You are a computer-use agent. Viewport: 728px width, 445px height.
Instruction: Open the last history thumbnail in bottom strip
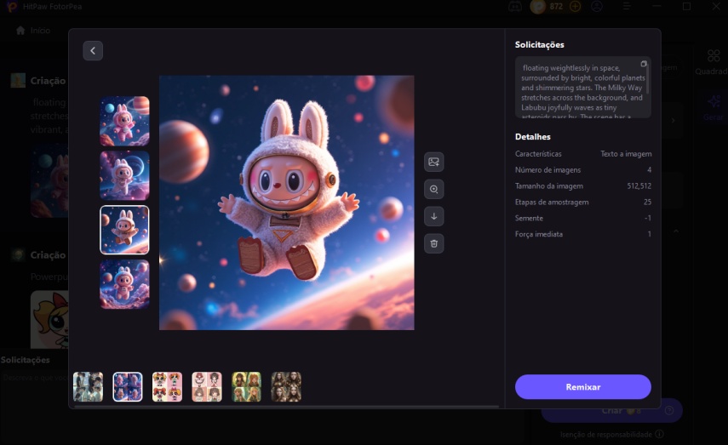[286, 386]
